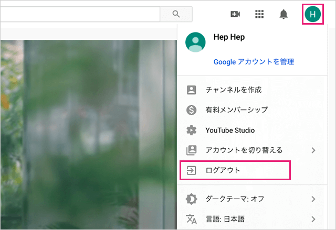
Task: Open the YouTube apps grid icon
Action: click(259, 14)
